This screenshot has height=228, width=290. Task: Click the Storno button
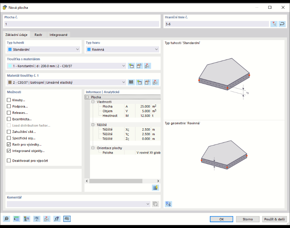248,219
